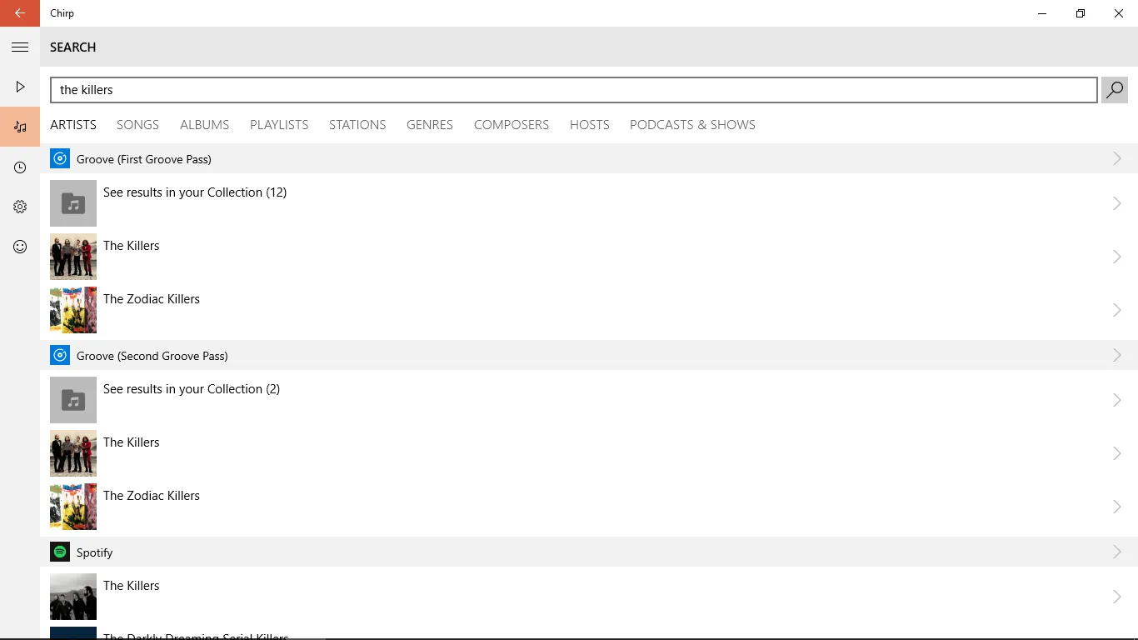Minimize the Chirp window
The image size is (1138, 640).
click(1042, 13)
